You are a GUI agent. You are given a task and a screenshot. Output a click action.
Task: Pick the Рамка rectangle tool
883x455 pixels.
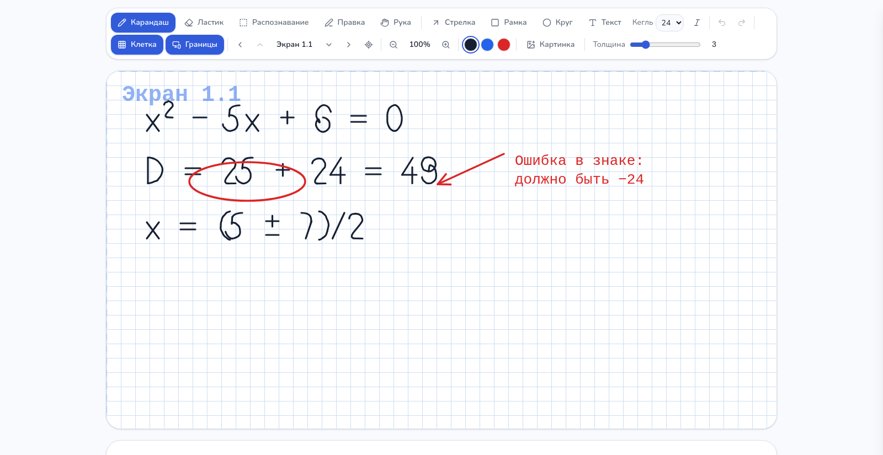(509, 23)
